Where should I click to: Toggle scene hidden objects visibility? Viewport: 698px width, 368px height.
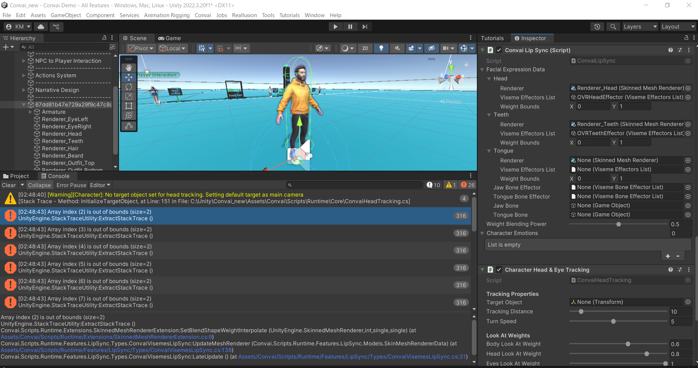pyautogui.click(x=432, y=48)
